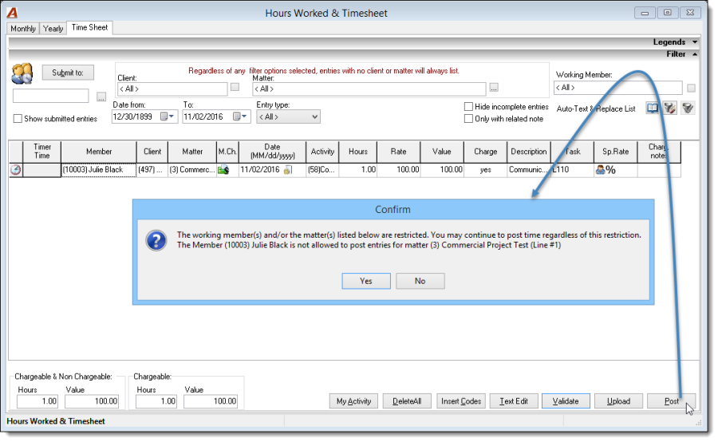Click the Rate cell showing 100.00 in row
The image size is (718, 442).
click(398, 170)
